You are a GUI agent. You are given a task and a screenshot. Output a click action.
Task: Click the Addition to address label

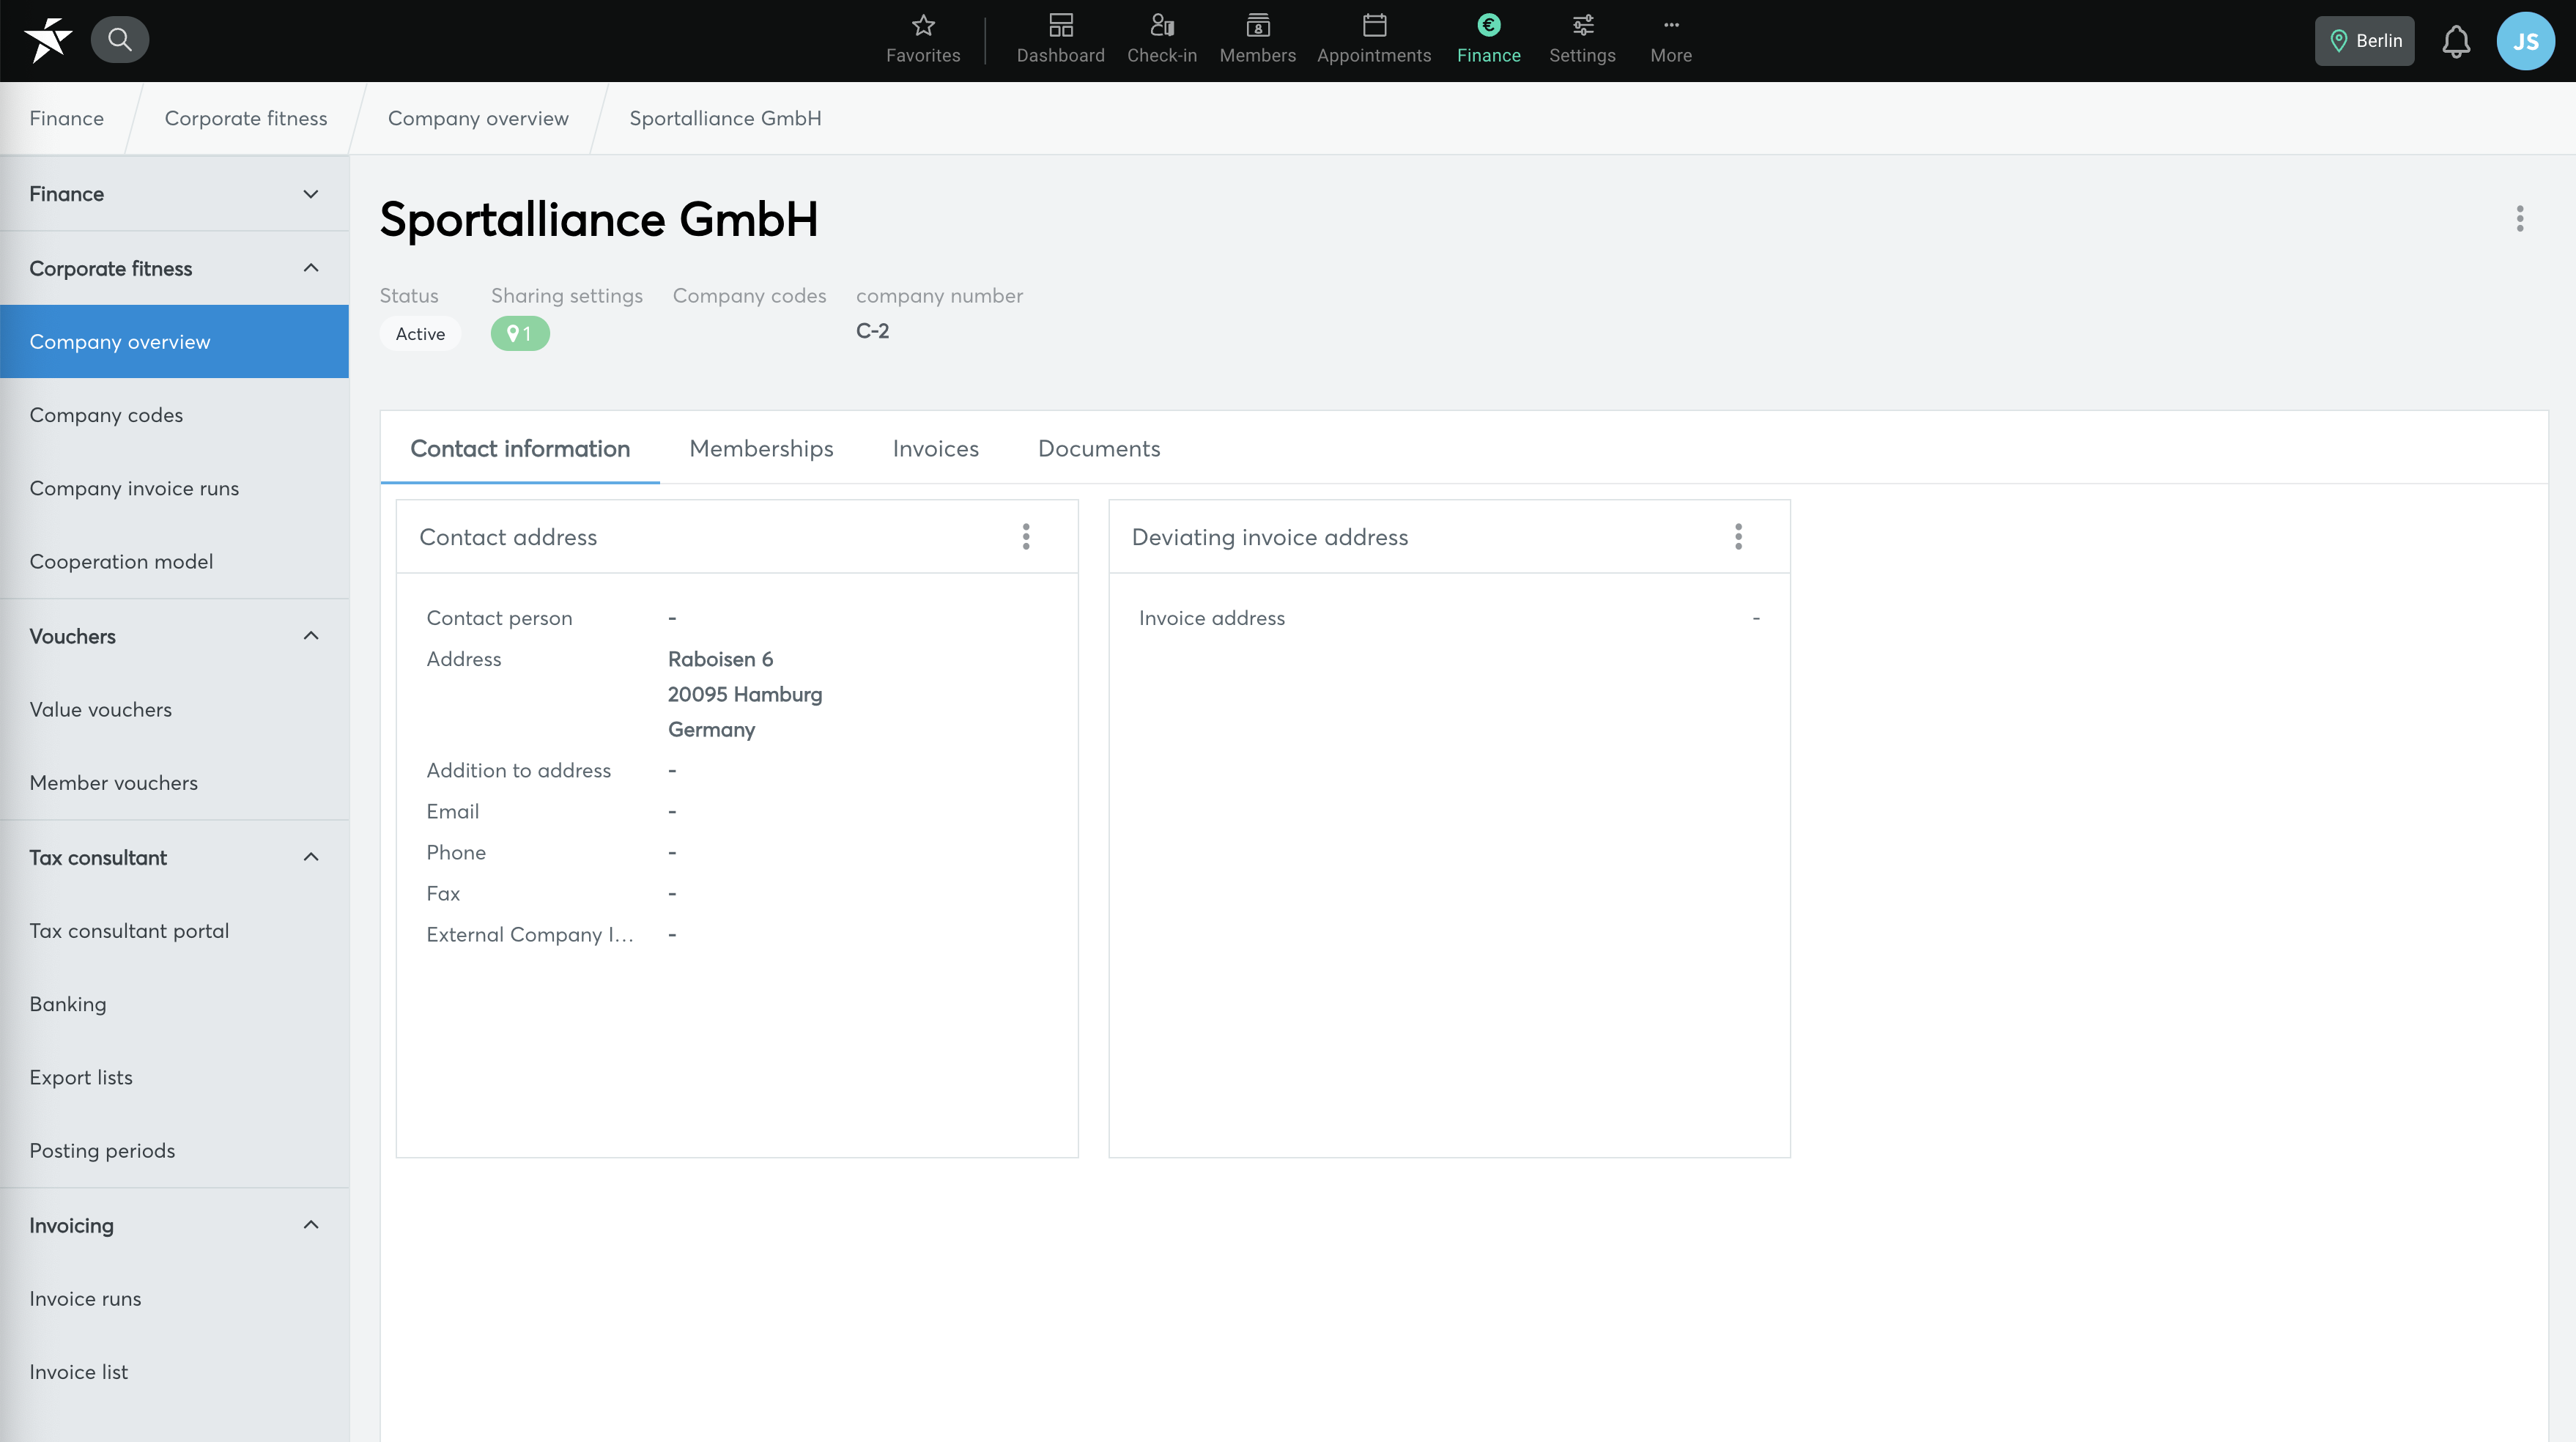pyautogui.click(x=518, y=771)
